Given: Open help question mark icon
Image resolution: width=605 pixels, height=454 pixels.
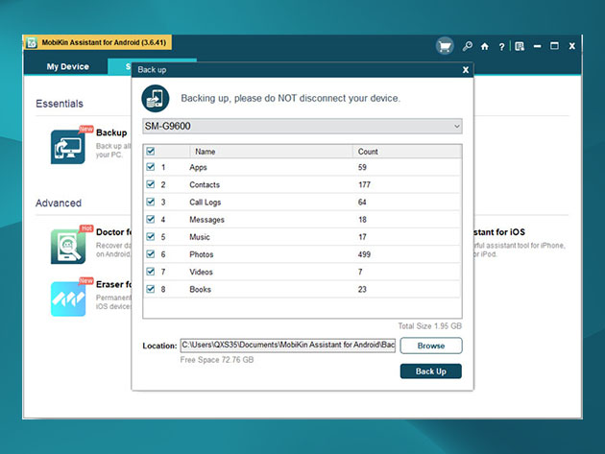Looking at the screenshot, I should tap(501, 47).
